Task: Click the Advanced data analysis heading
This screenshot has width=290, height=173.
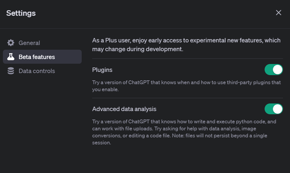Action: tap(124, 109)
